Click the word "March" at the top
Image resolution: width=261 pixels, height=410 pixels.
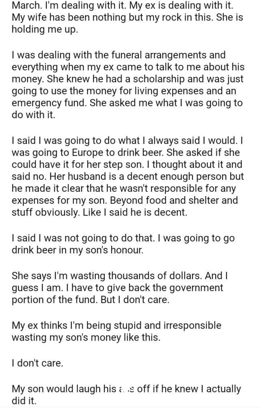(x=25, y=6)
